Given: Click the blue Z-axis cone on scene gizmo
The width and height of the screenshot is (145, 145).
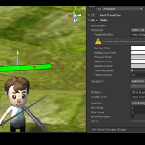Looking at the screenshot, I should [75, 18].
